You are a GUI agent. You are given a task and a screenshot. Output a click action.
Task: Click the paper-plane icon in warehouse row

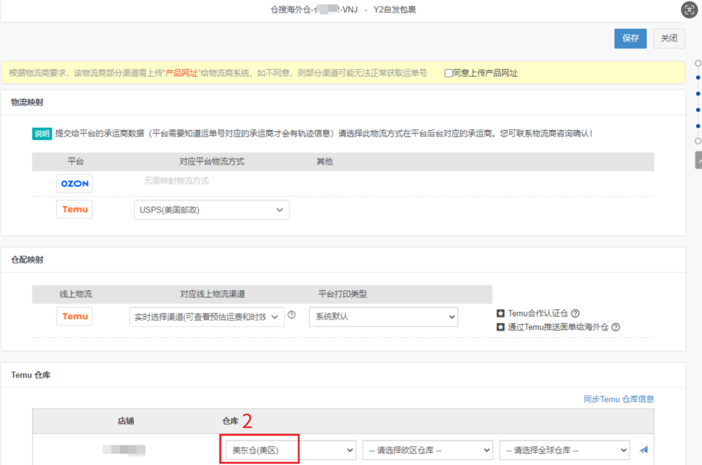(x=644, y=450)
